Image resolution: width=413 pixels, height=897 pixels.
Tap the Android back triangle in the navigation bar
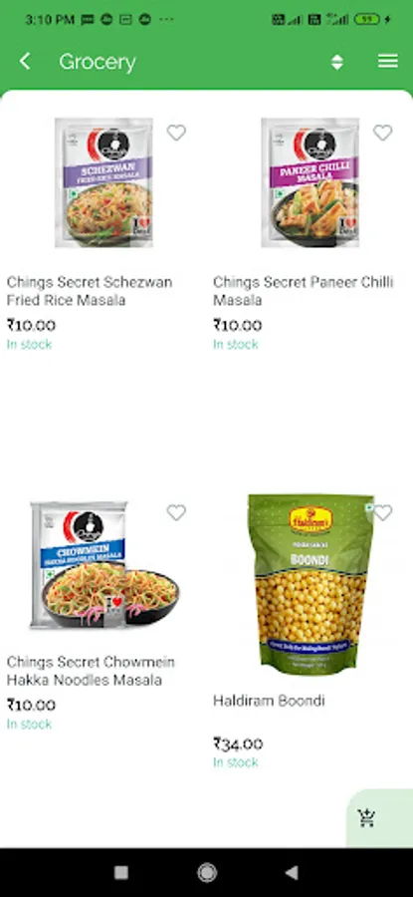click(292, 872)
